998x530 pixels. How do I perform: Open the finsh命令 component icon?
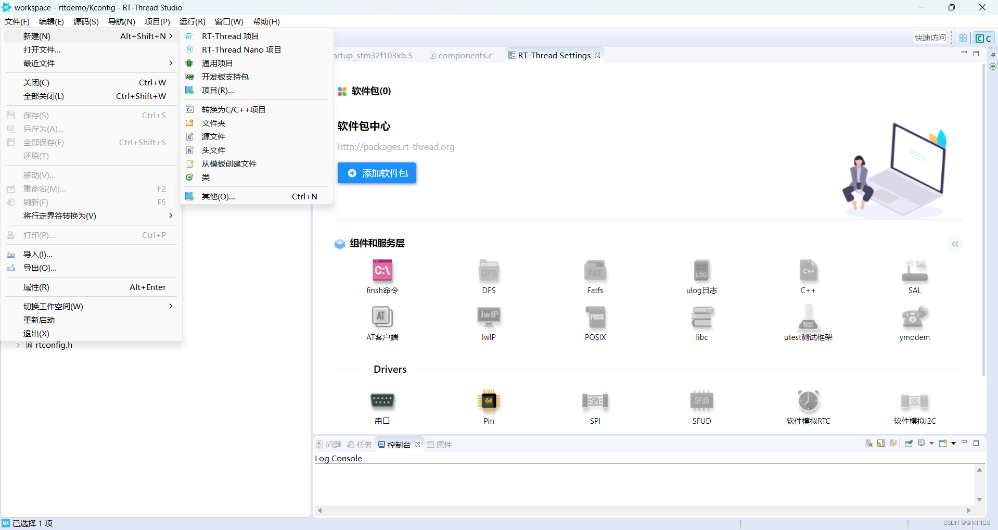(x=382, y=271)
